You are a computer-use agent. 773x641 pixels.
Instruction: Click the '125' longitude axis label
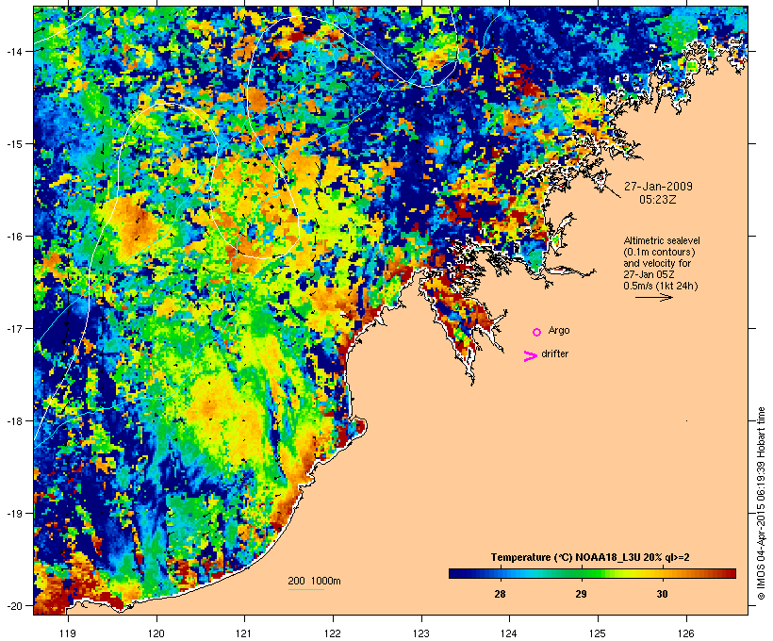pos(598,633)
